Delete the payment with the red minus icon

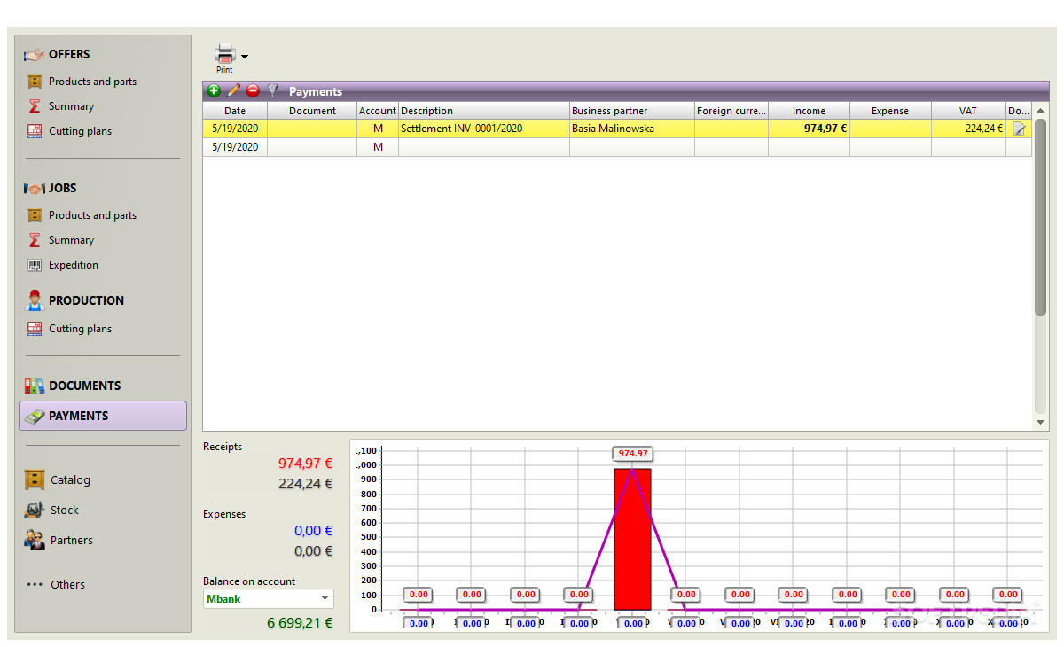(x=253, y=90)
